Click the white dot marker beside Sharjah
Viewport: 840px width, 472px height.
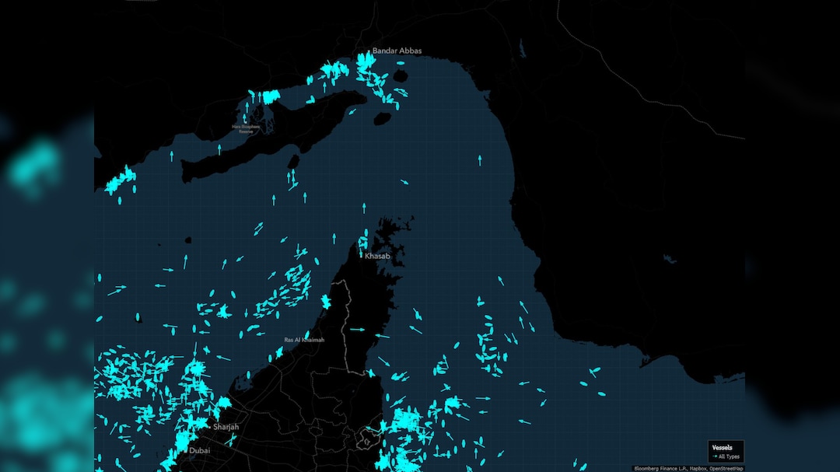coord(209,427)
